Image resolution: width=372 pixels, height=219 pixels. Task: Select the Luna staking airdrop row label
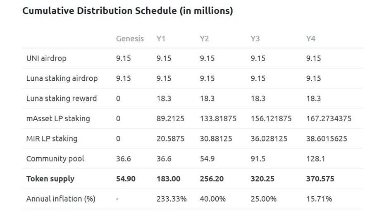62,78
